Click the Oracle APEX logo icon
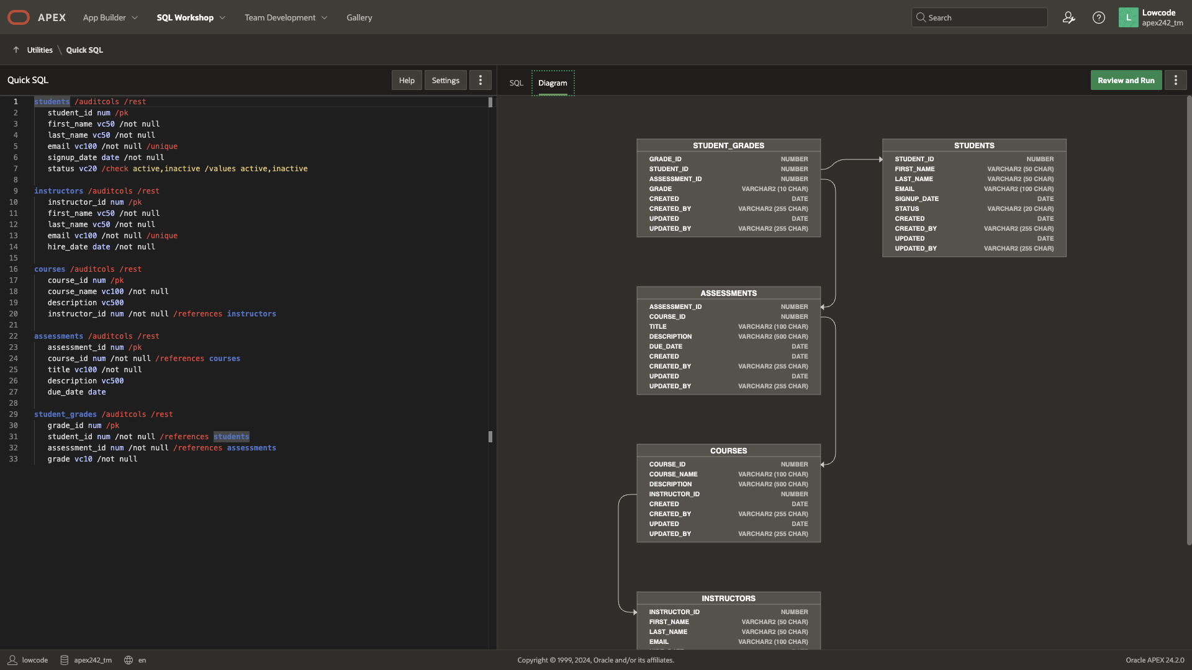 tap(19, 17)
